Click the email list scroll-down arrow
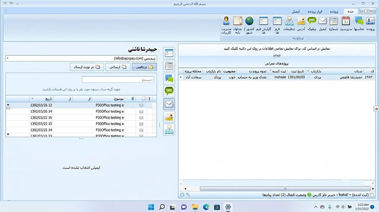Screen dimensions: 379x212 click(8, 134)
